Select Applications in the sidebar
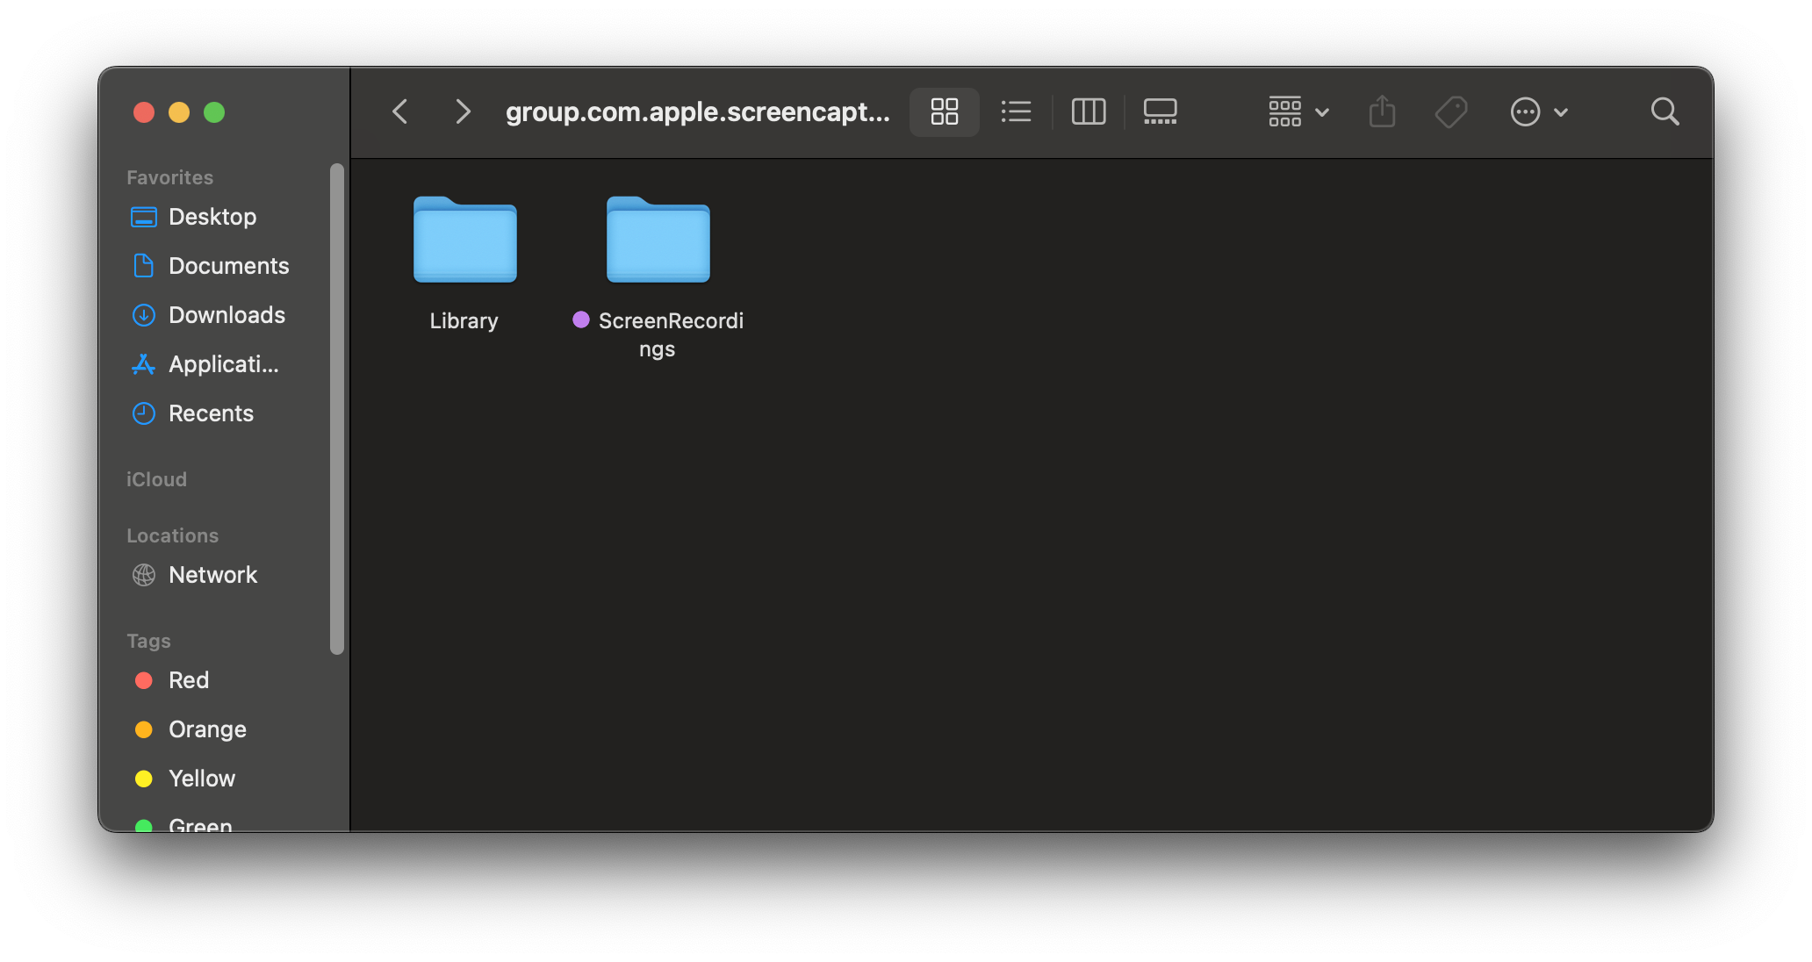 [x=223, y=364]
